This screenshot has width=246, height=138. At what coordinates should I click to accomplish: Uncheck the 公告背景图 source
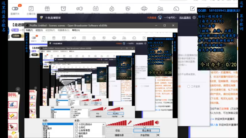pos(77,130)
